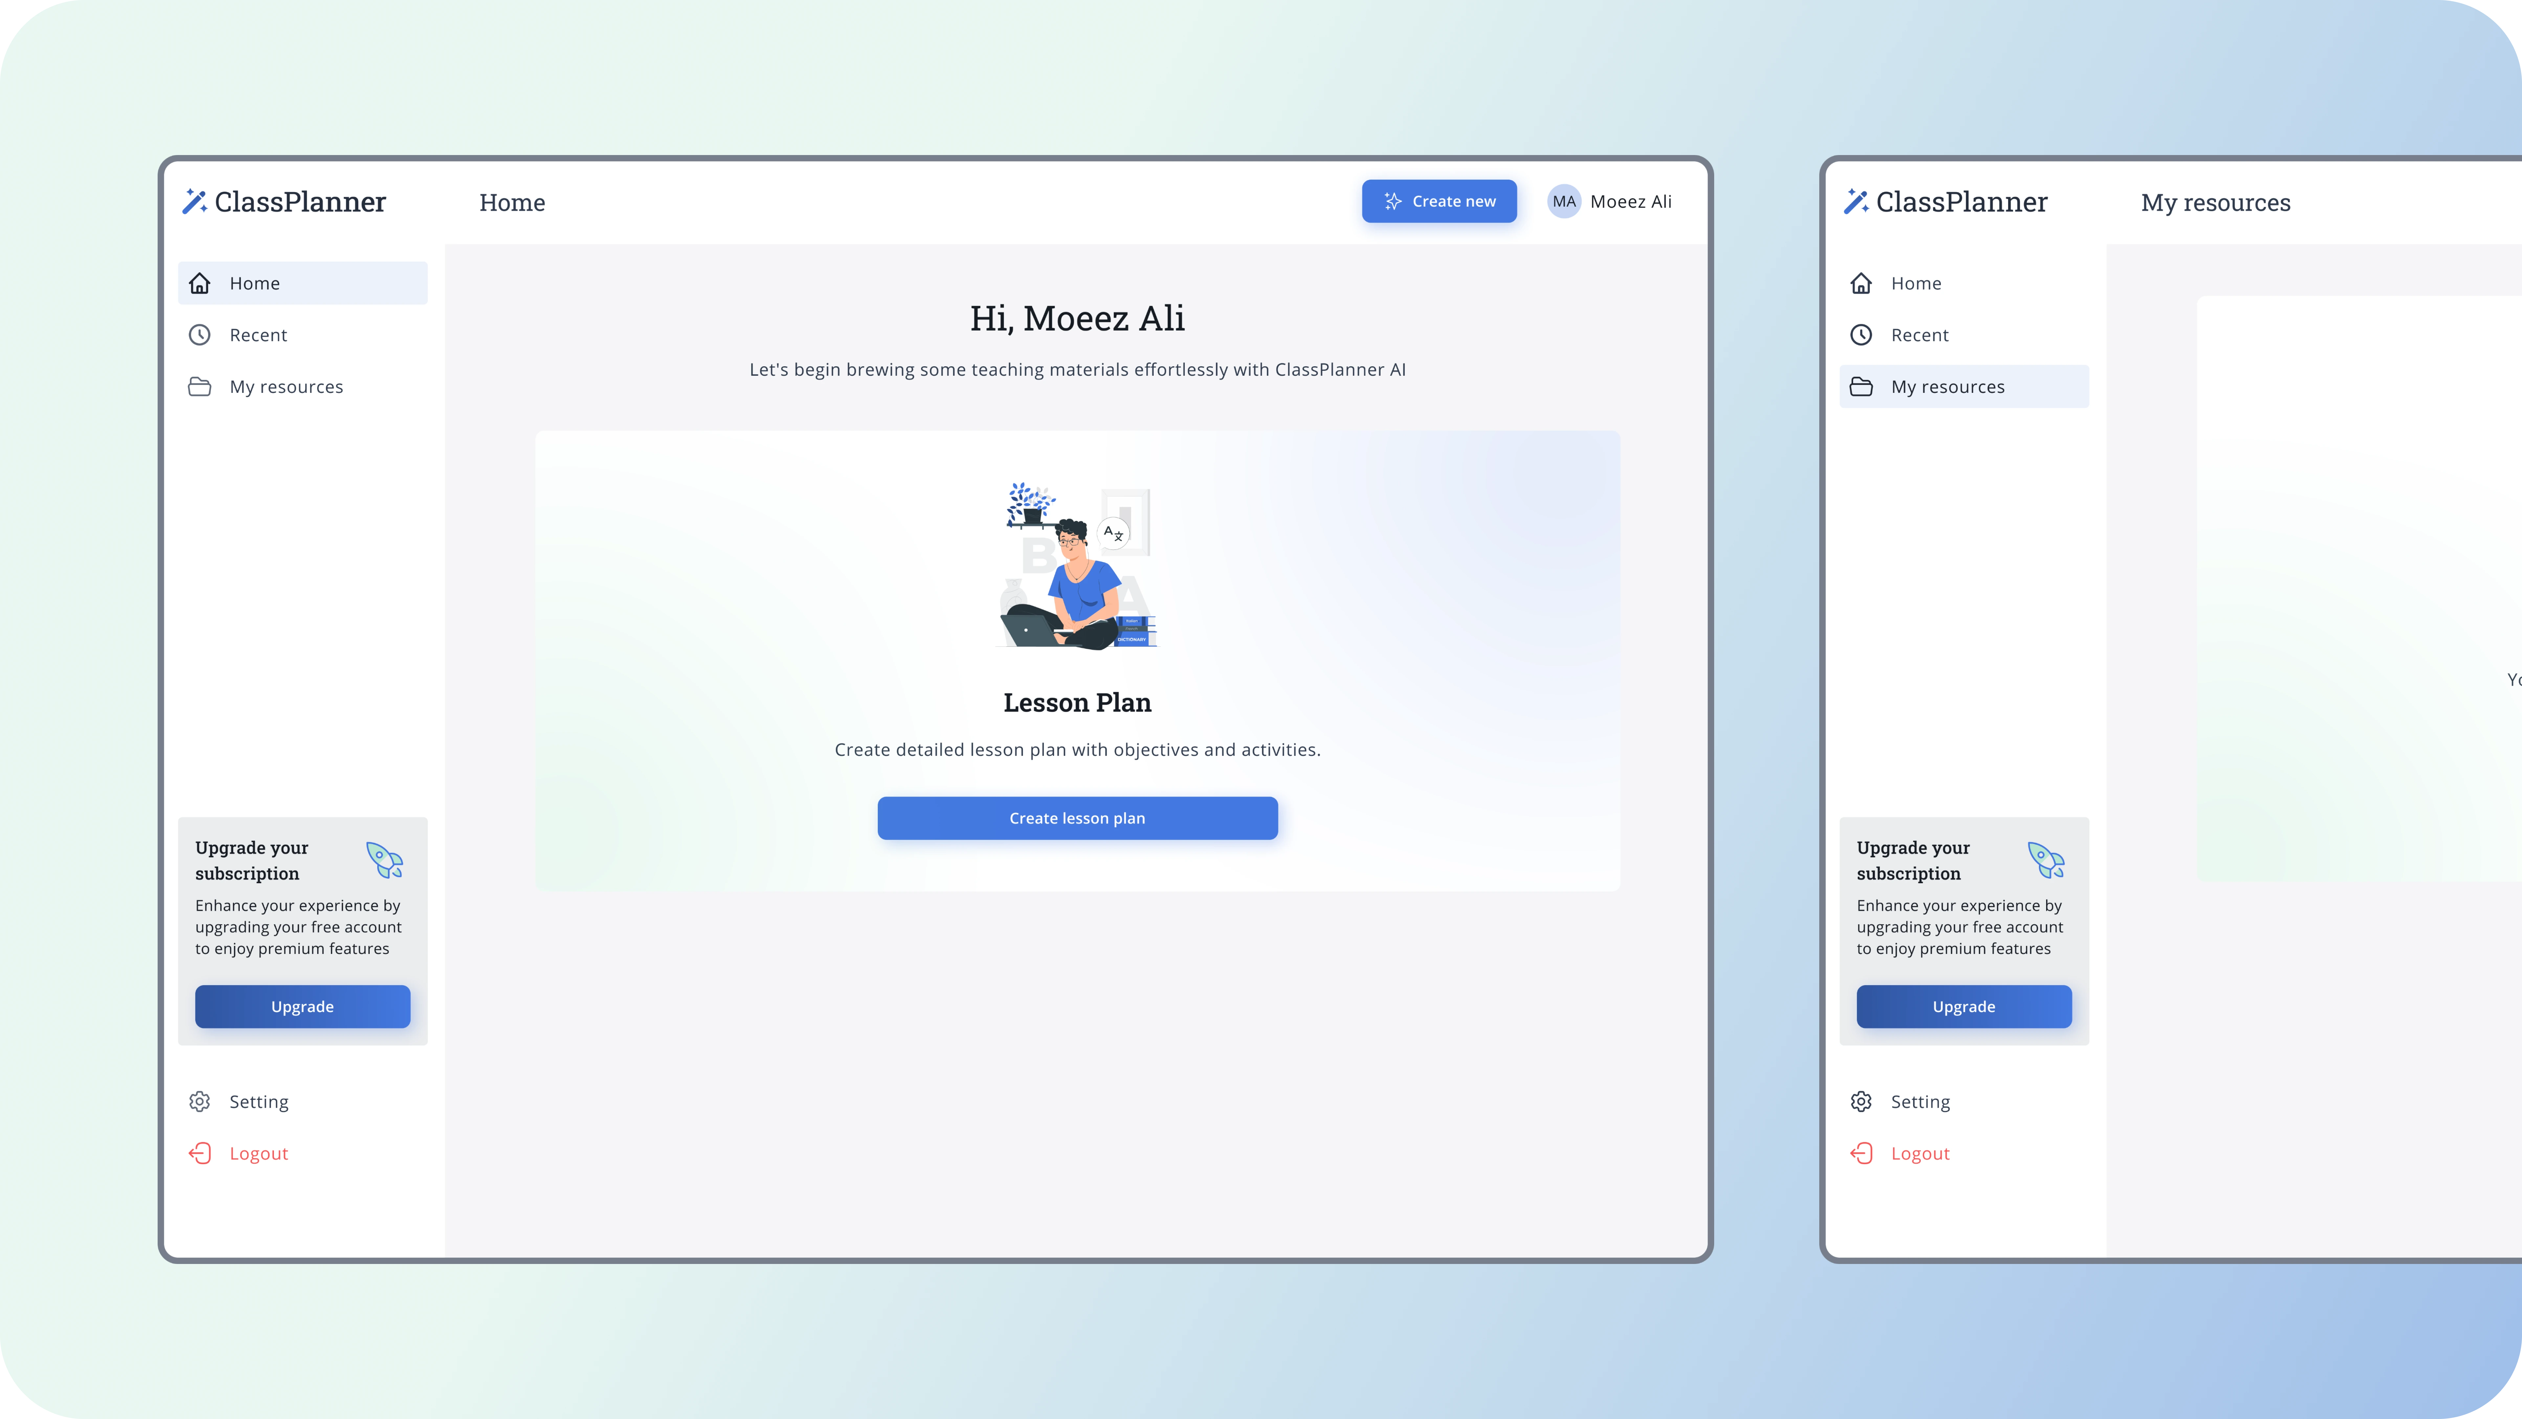Click the Create lesson plan button
Image resolution: width=2522 pixels, height=1419 pixels.
(1077, 819)
